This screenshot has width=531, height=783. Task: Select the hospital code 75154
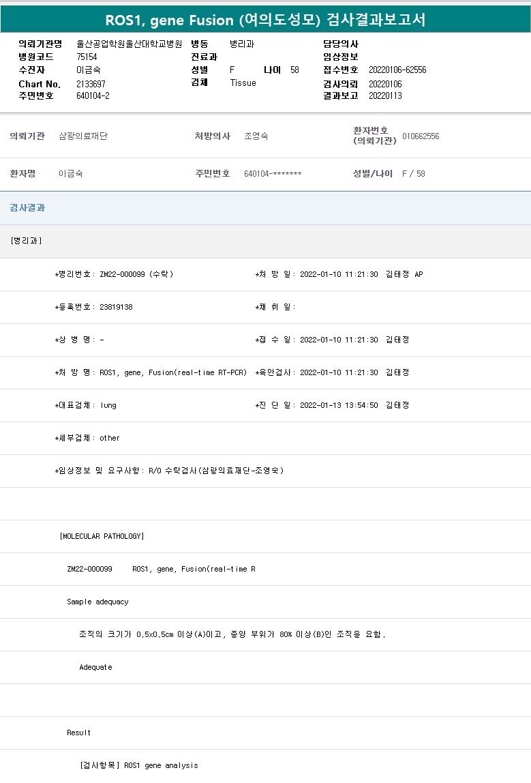point(87,57)
